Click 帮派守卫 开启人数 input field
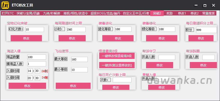 [167, 57]
